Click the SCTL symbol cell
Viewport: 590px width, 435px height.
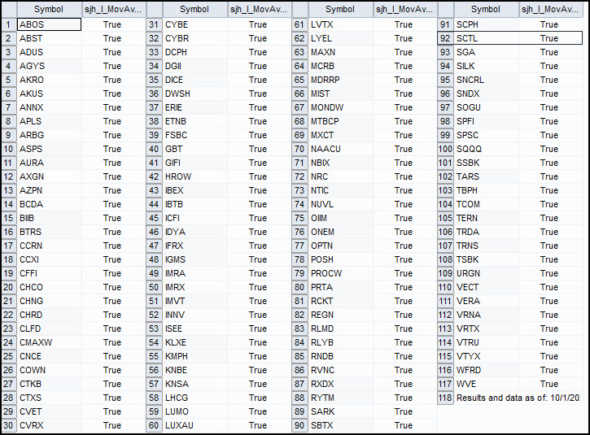point(486,38)
